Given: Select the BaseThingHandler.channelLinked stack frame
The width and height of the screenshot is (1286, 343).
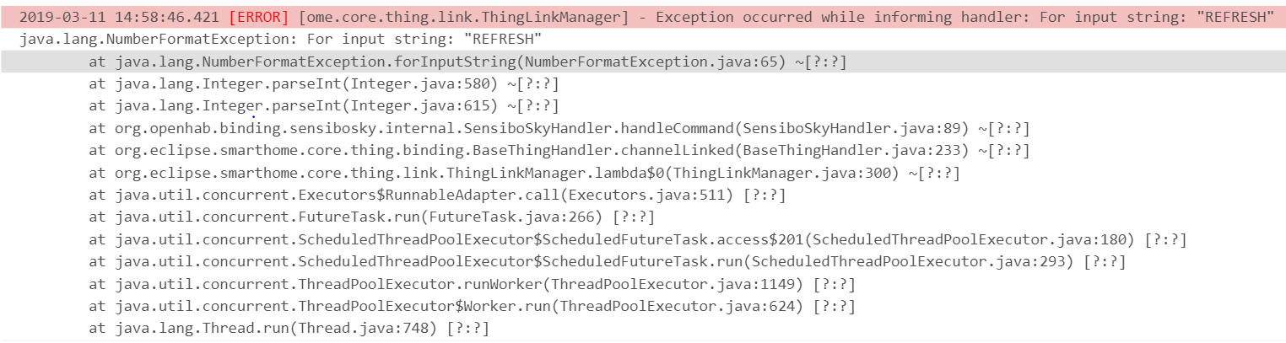Looking at the screenshot, I should coord(540,151).
